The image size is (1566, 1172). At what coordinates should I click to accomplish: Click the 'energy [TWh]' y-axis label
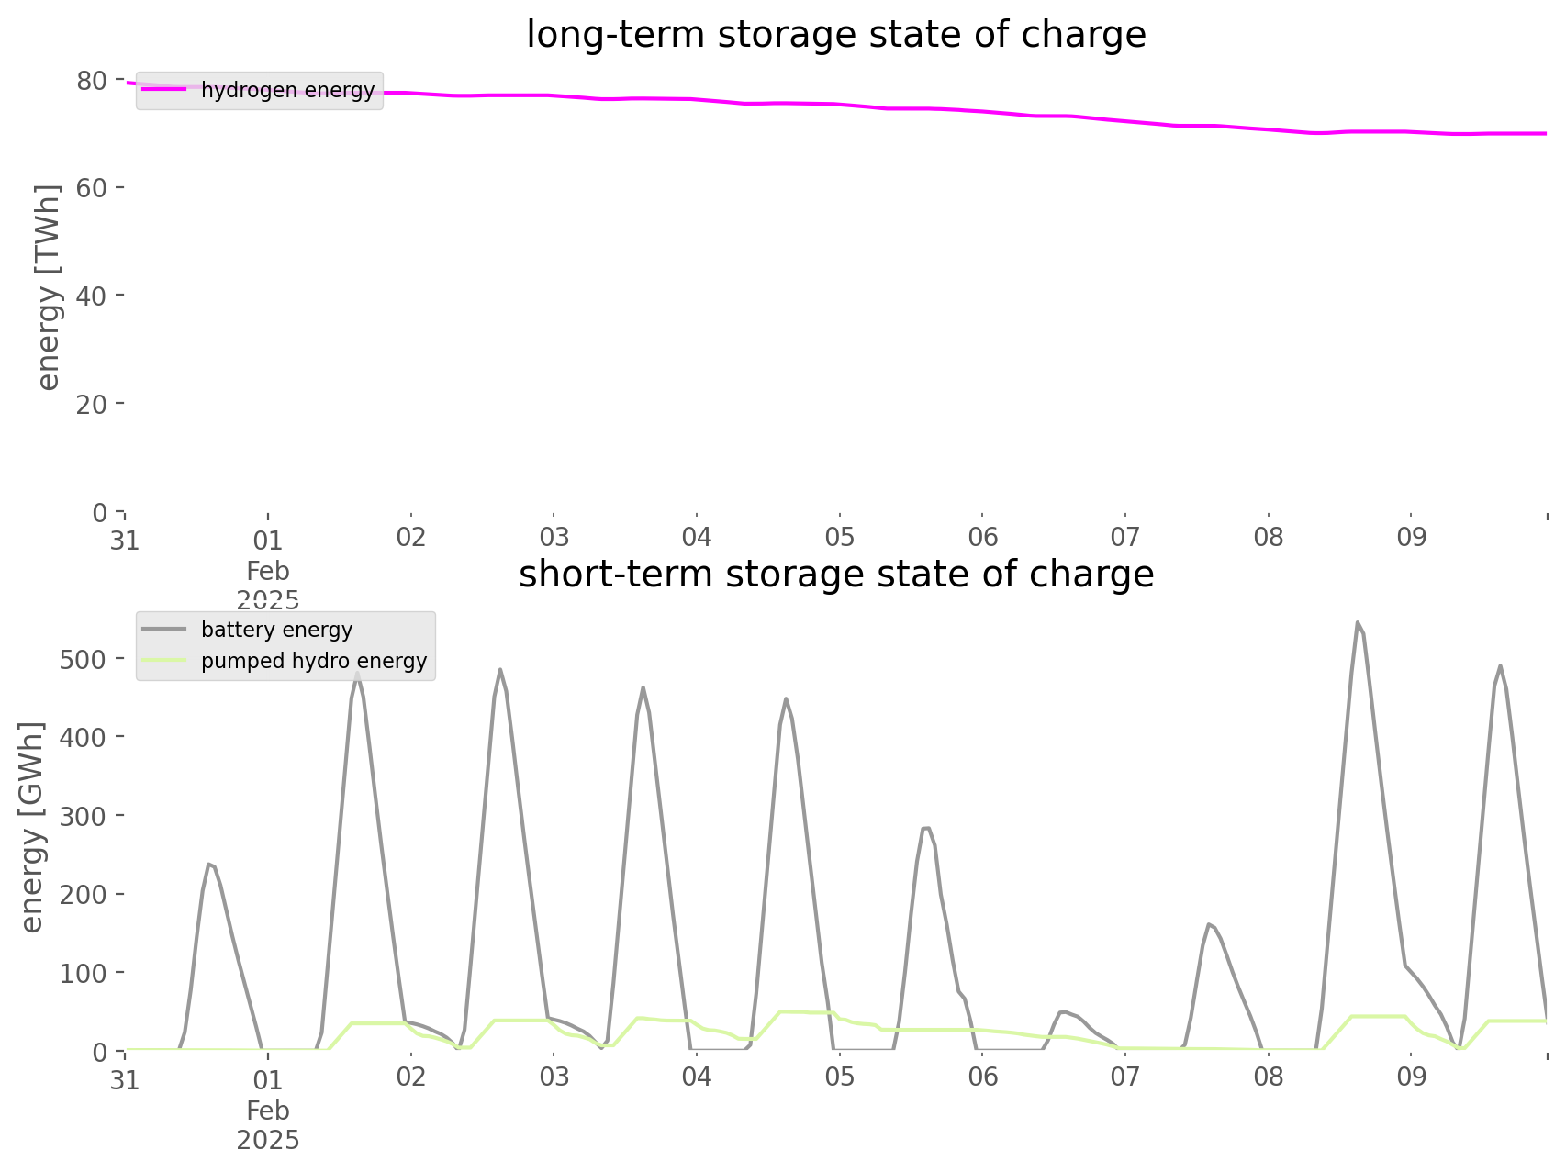pyautogui.click(x=49, y=287)
